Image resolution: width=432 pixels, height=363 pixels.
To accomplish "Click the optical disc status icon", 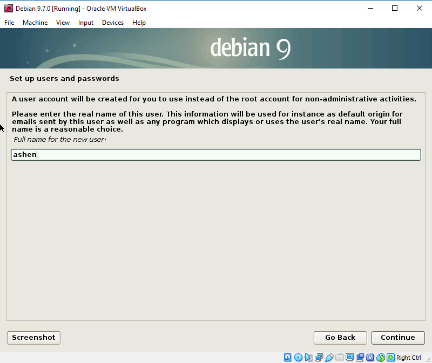I will (298, 357).
